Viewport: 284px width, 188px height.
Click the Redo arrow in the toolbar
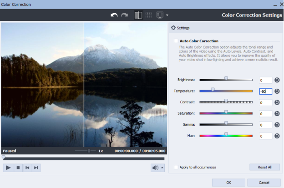pyautogui.click(x=124, y=15)
